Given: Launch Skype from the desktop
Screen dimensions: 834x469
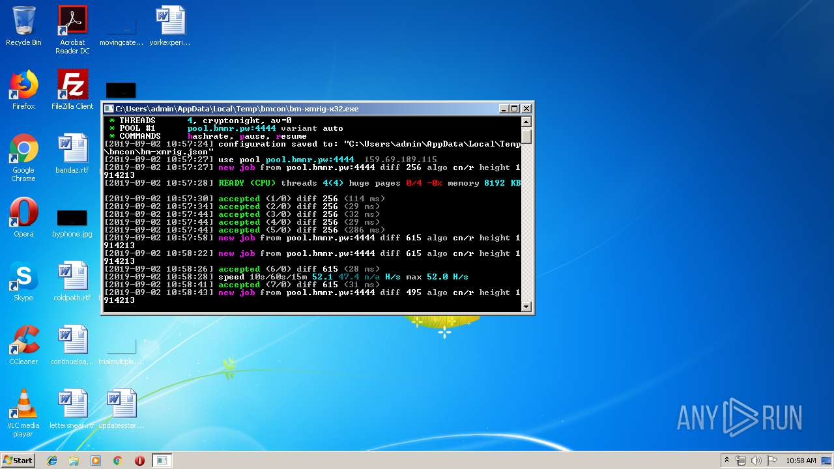Looking at the screenshot, I should (x=23, y=281).
